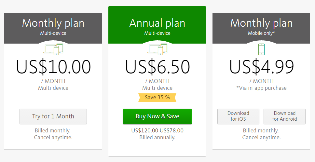Click the US$10.00 price
315x162 pixels.
(x=53, y=67)
